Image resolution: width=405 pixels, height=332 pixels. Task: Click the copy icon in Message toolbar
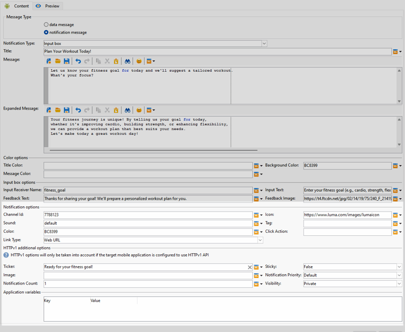point(98,61)
